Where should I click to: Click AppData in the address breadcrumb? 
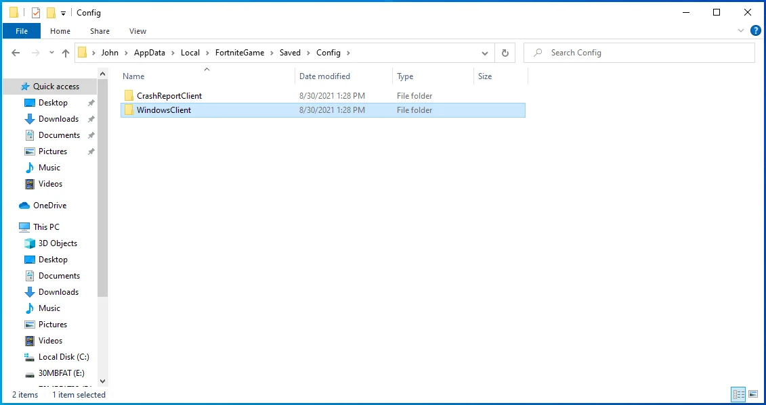click(x=150, y=53)
